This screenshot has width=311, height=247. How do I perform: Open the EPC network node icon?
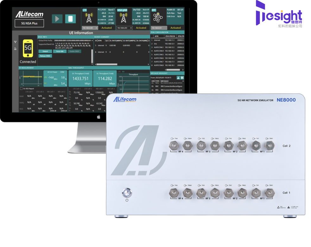click(158, 17)
